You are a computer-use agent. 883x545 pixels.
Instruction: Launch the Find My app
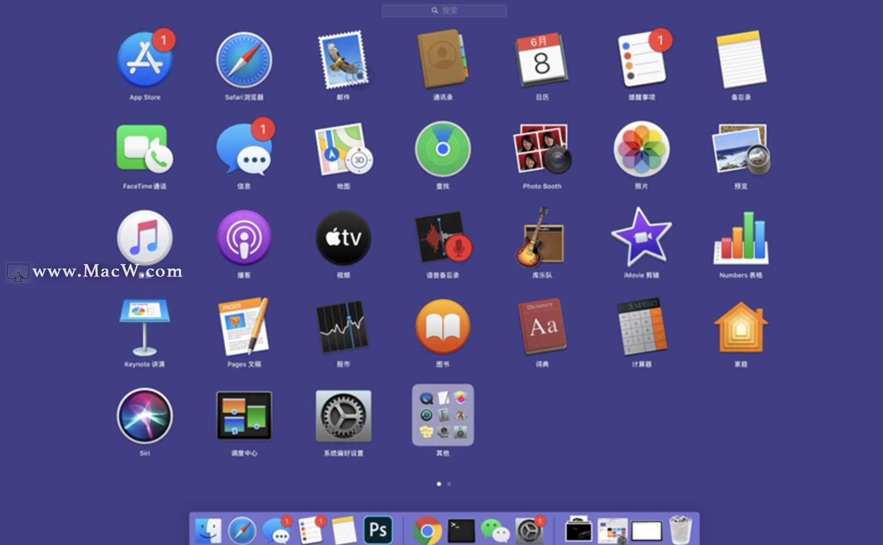click(x=443, y=149)
